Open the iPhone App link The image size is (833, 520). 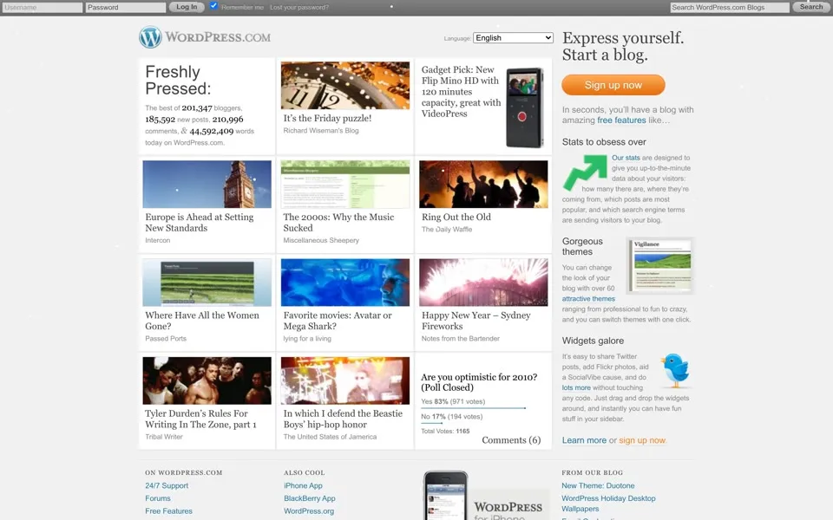click(x=303, y=485)
